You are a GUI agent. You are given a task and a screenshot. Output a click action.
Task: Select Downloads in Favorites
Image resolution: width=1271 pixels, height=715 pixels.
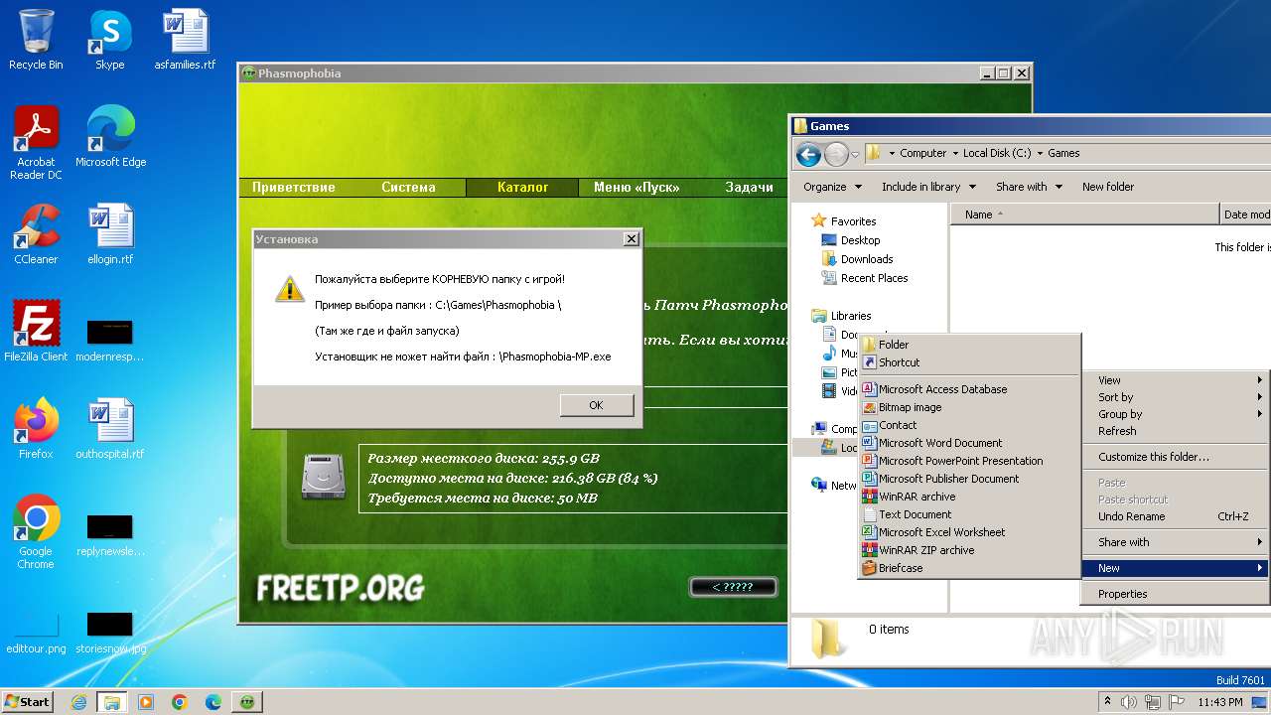(x=867, y=259)
